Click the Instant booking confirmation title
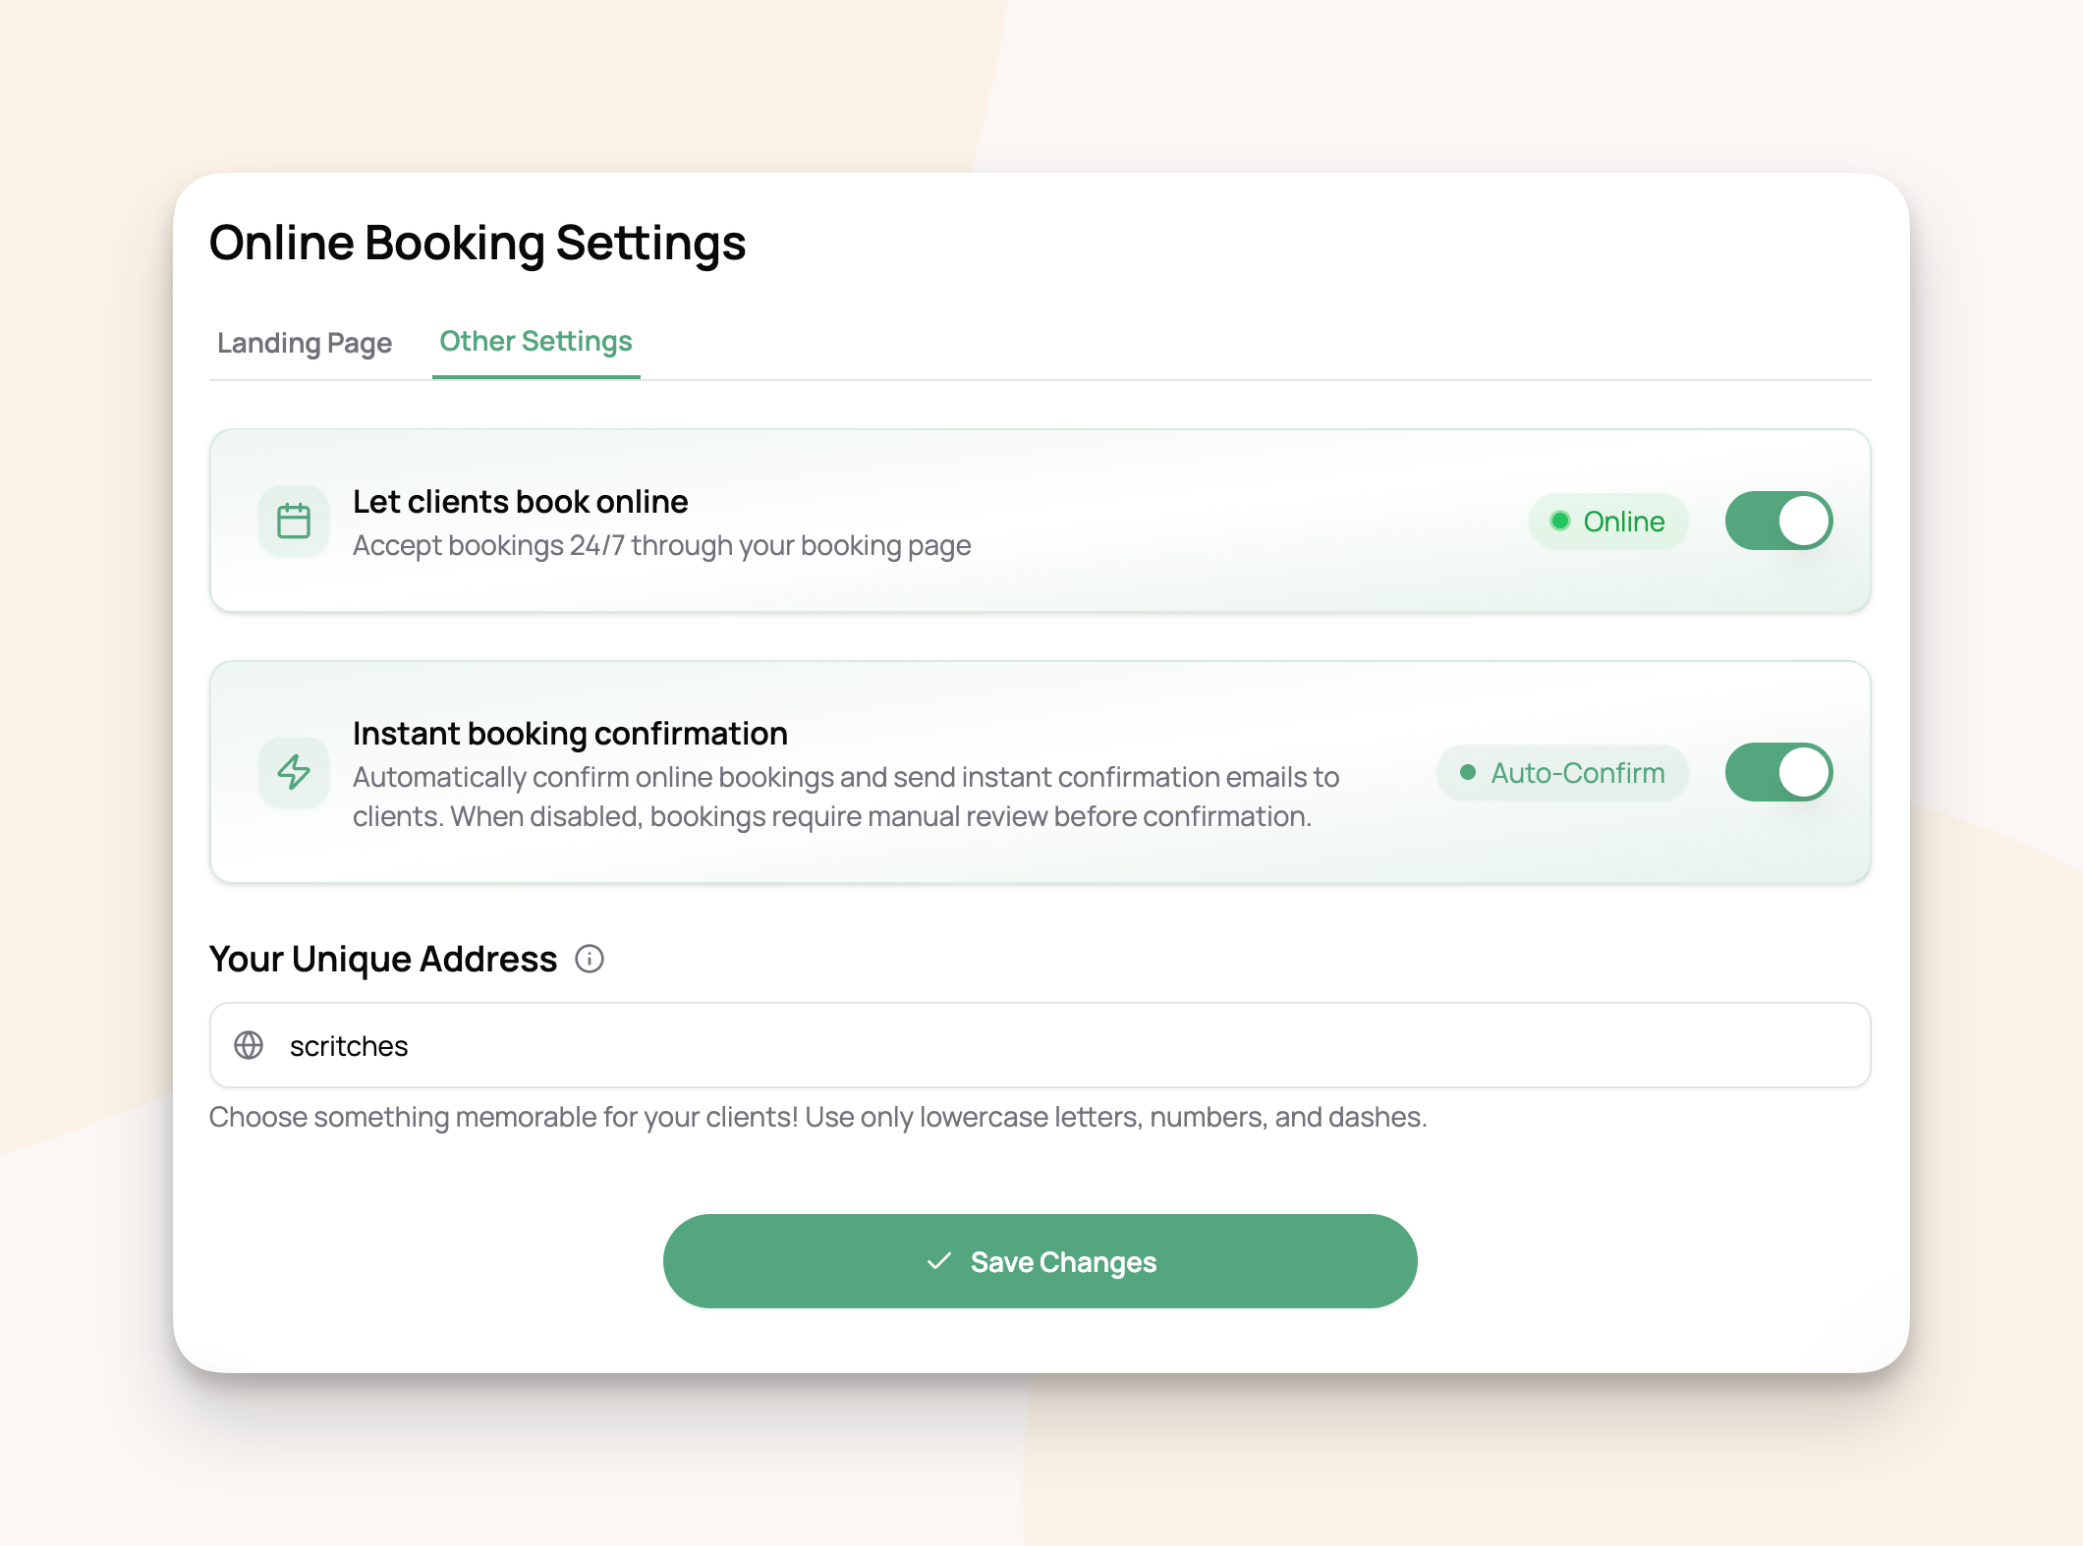 (570, 734)
